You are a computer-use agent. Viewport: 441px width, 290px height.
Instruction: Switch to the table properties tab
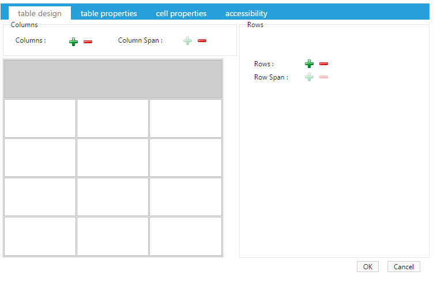click(x=108, y=13)
